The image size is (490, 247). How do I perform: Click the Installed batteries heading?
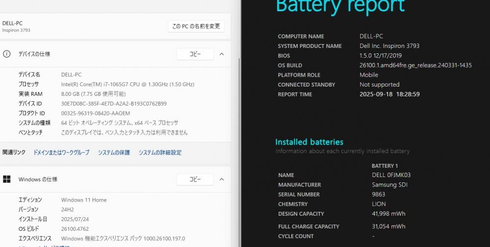coord(309,142)
